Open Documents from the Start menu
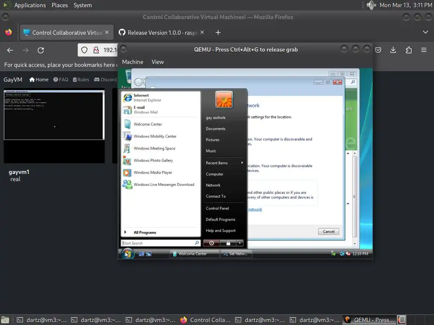The image size is (434, 325). (x=216, y=129)
